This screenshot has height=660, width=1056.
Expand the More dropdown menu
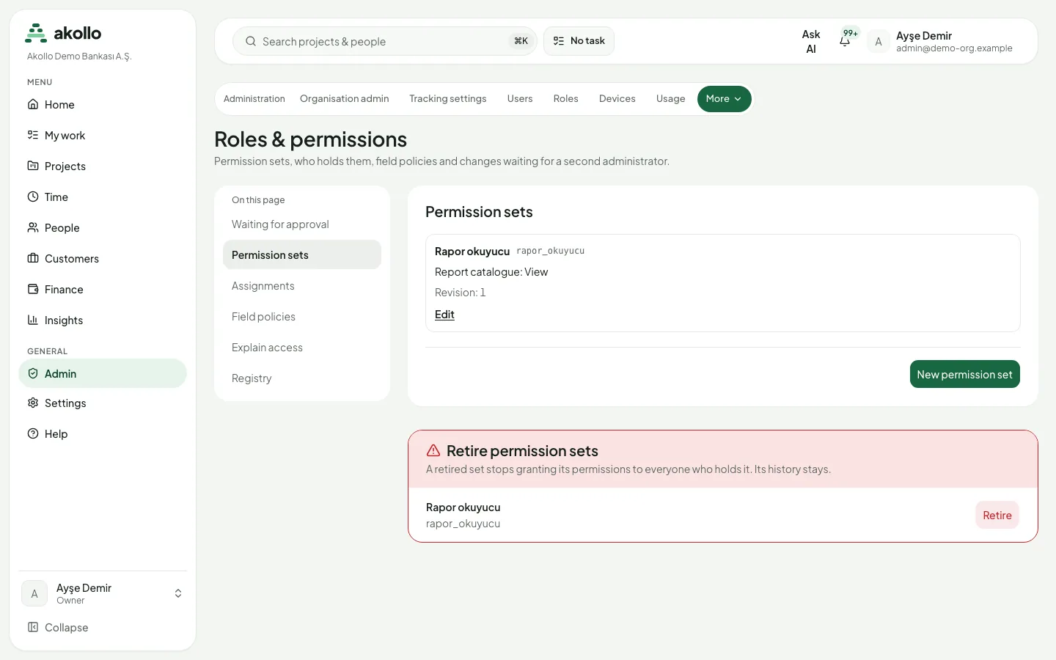(x=724, y=99)
